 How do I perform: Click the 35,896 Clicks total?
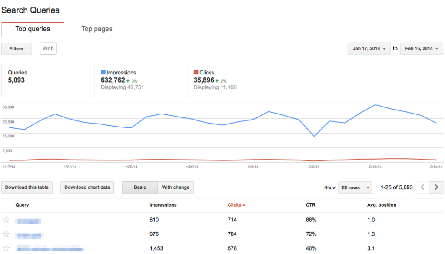tap(204, 80)
